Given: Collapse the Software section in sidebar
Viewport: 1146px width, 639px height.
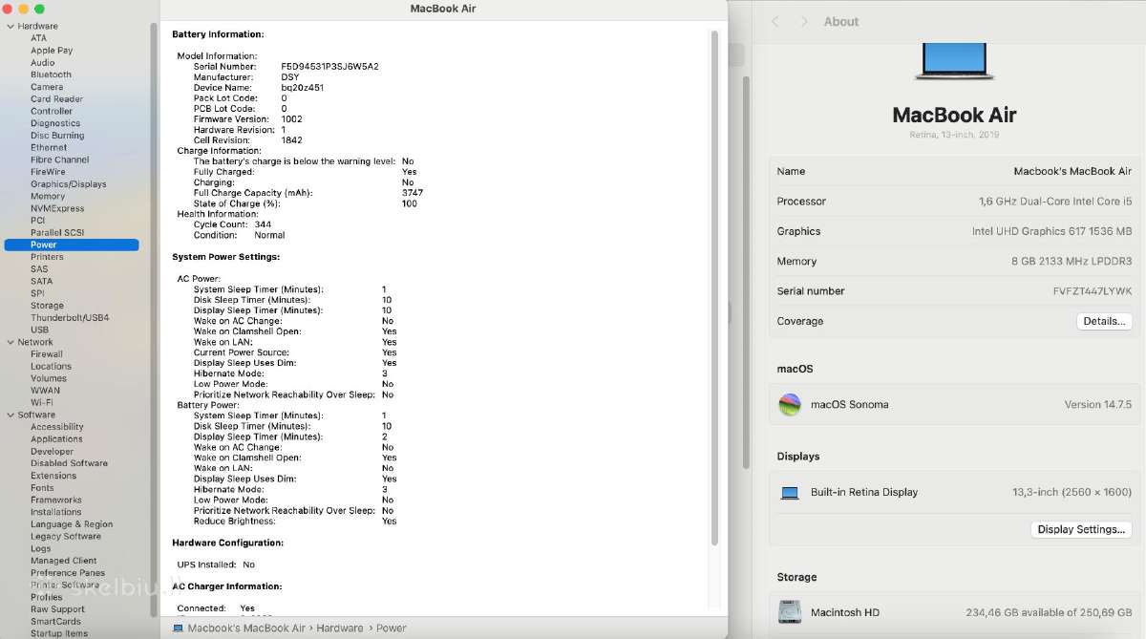Looking at the screenshot, I should (x=11, y=415).
